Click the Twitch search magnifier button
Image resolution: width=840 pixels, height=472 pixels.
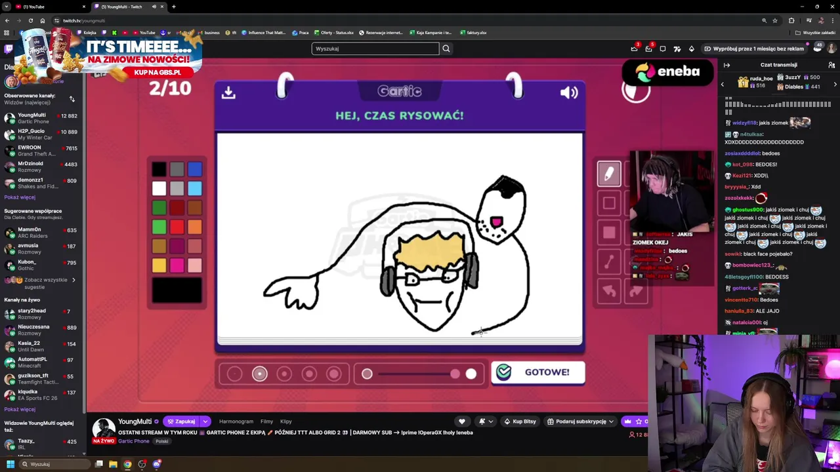coord(446,49)
